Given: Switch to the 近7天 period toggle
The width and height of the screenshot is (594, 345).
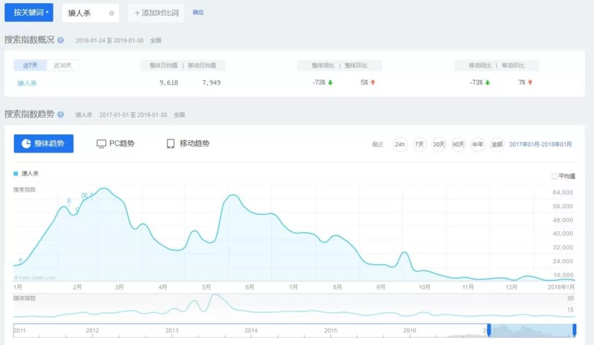Looking at the screenshot, I should coord(30,66).
